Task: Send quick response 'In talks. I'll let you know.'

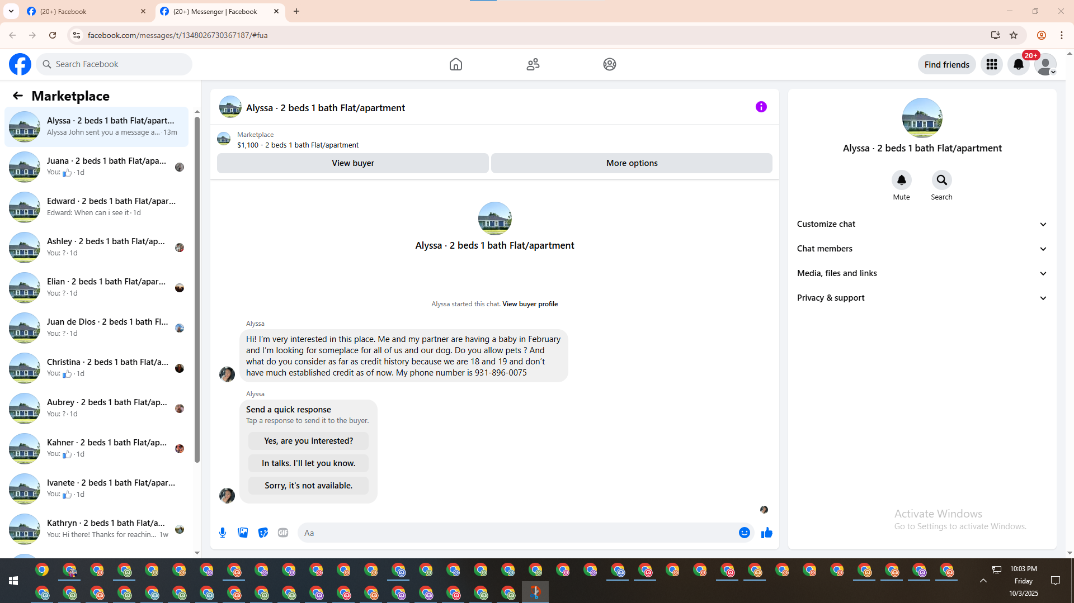Action: coord(309,463)
